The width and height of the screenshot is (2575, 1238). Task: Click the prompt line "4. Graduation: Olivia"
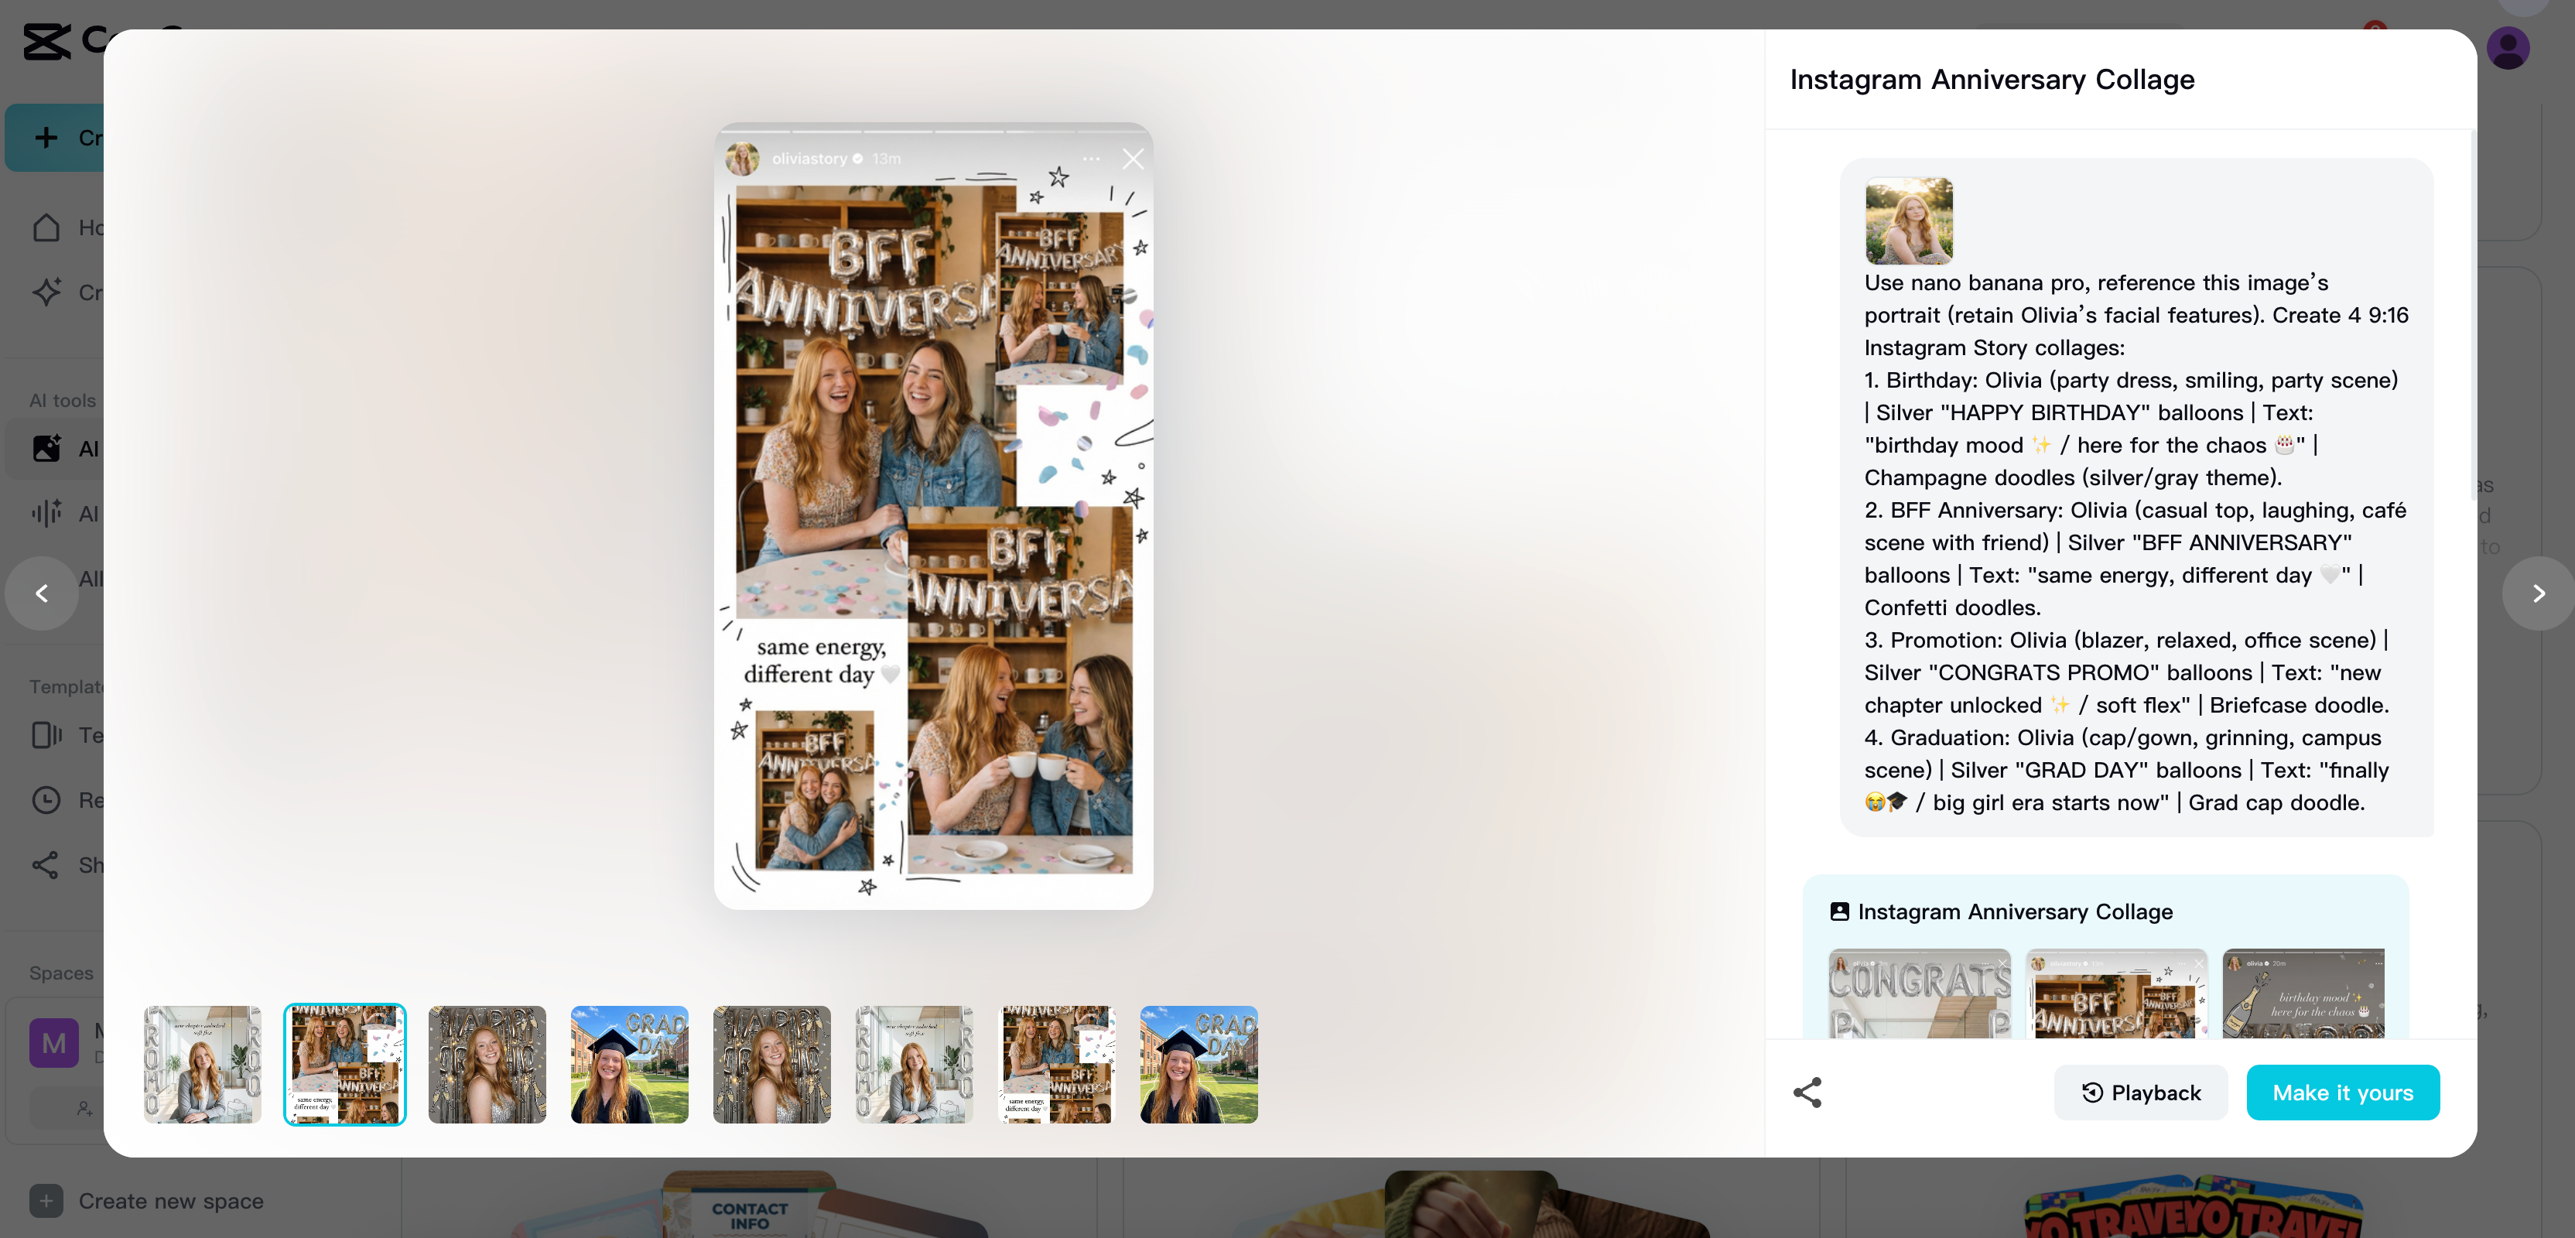[x=2123, y=737]
